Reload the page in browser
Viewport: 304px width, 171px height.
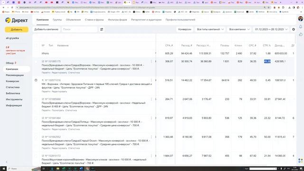(12, 8)
